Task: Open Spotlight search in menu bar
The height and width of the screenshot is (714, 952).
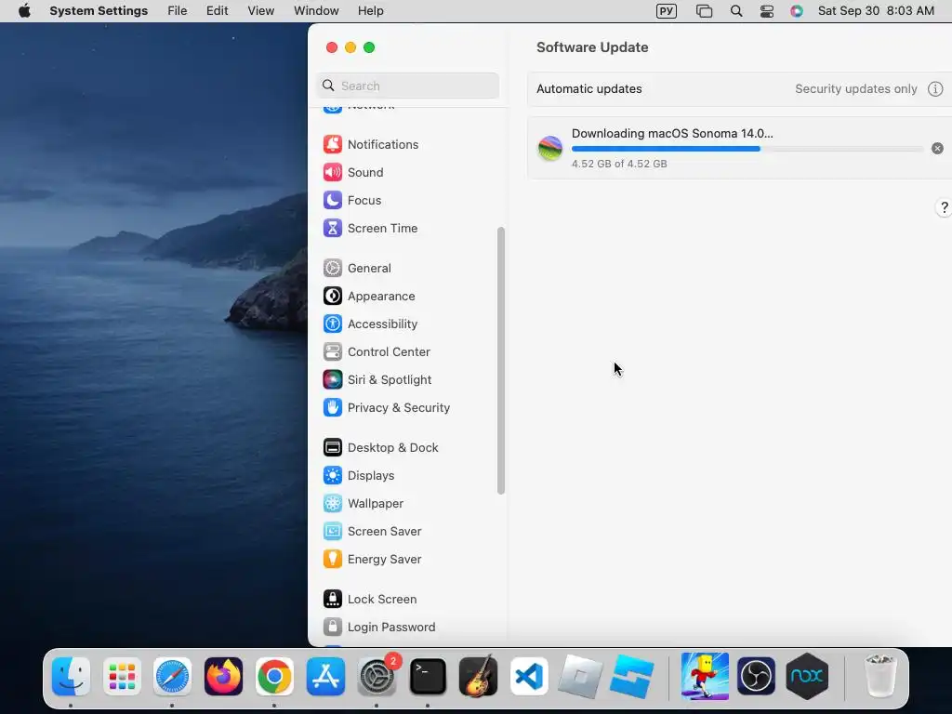Action: (736, 11)
